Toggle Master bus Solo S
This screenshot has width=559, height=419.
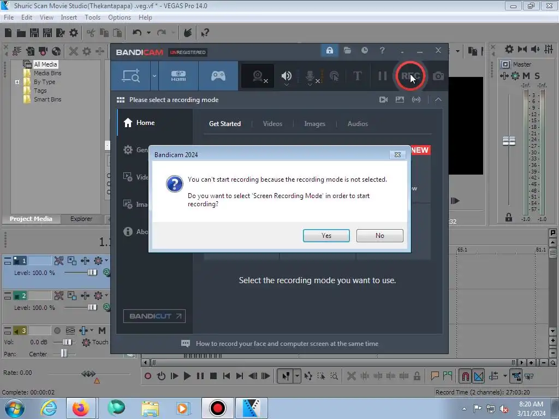click(x=537, y=76)
